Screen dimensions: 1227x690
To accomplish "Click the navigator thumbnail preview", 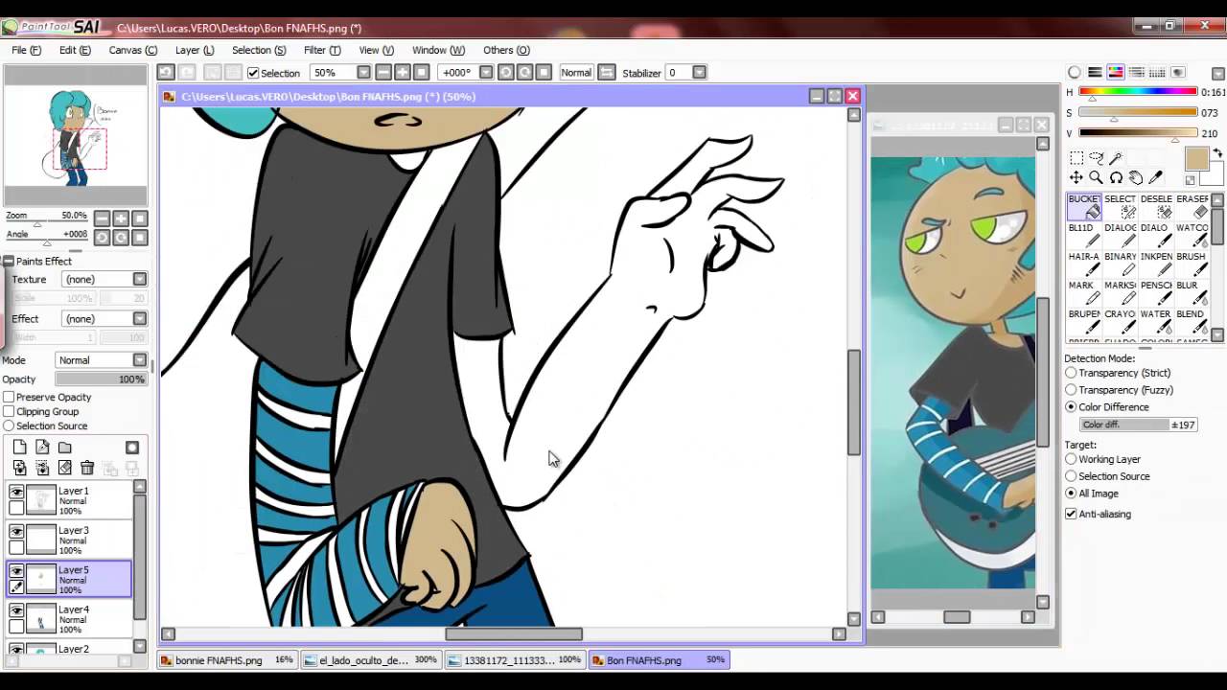I will click(x=75, y=135).
